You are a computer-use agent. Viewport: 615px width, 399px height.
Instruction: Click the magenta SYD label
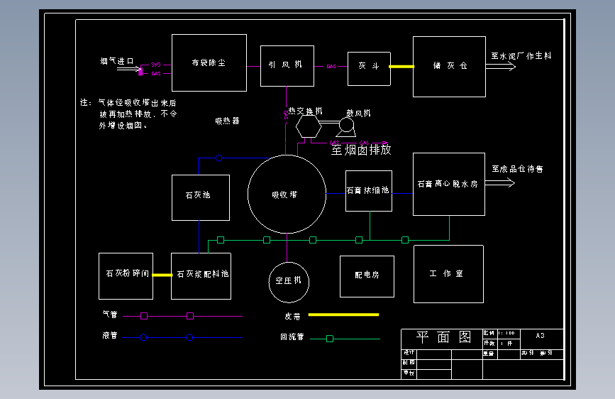point(156,65)
